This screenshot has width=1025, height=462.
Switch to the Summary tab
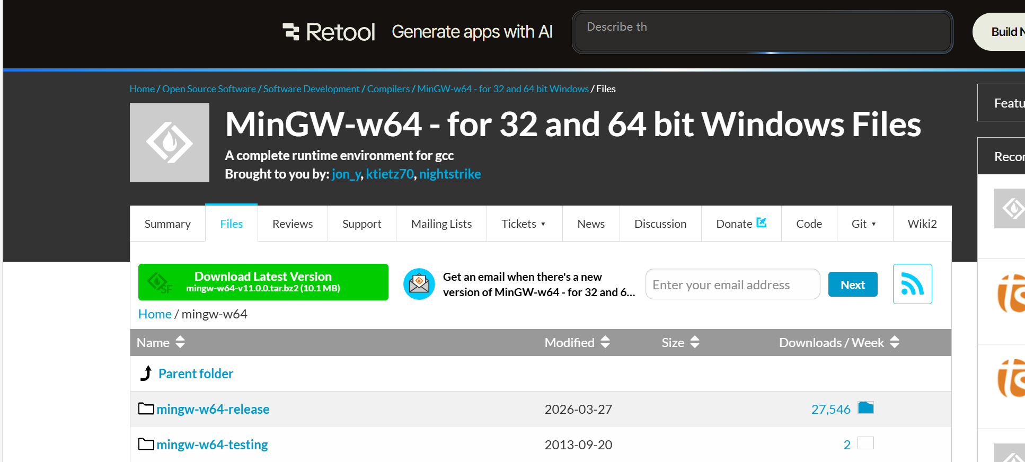pos(167,224)
